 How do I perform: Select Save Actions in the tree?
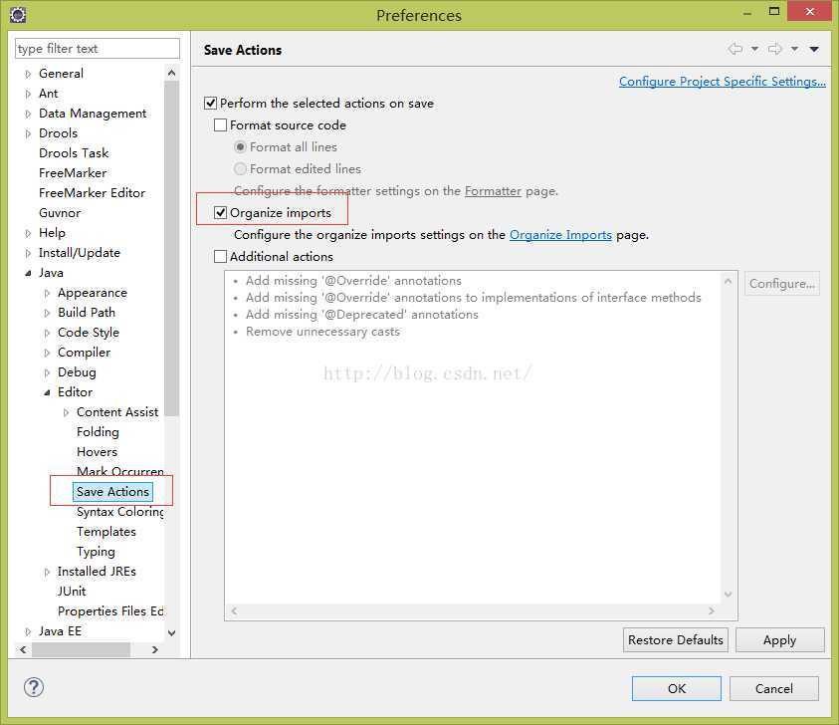[x=112, y=492]
